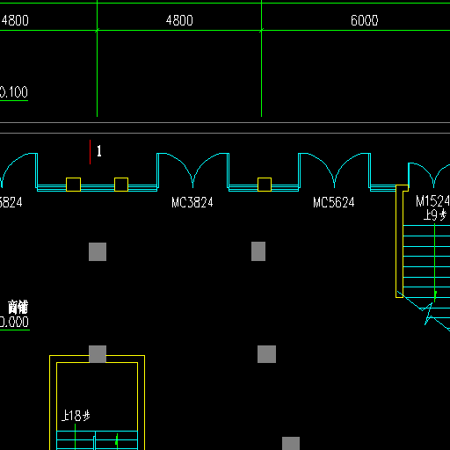
Task: Click the double door arc above MC5624
Action: (x=334, y=171)
